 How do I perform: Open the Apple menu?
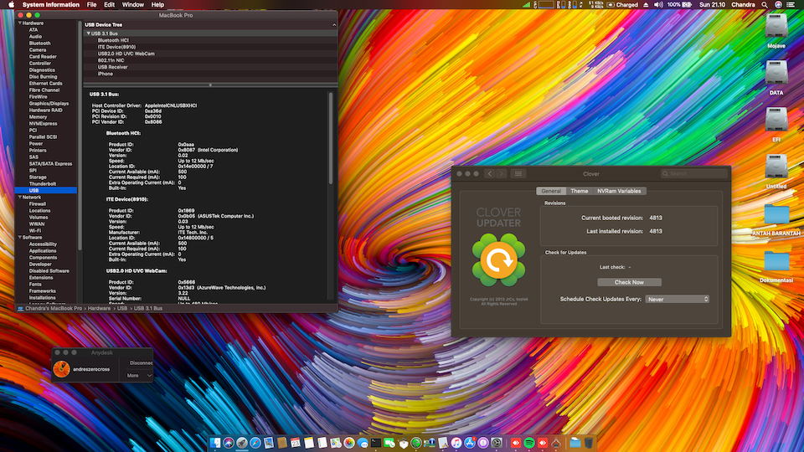pyautogui.click(x=11, y=5)
